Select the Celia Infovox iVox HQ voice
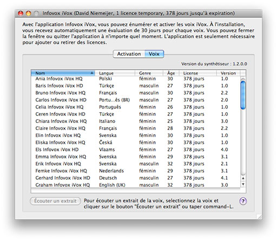 pyautogui.click(x=136, y=107)
